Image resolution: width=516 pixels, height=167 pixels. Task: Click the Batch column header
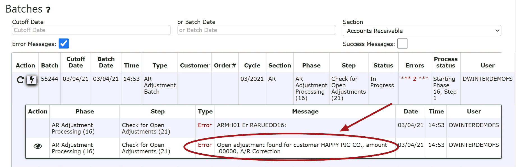[50, 66]
